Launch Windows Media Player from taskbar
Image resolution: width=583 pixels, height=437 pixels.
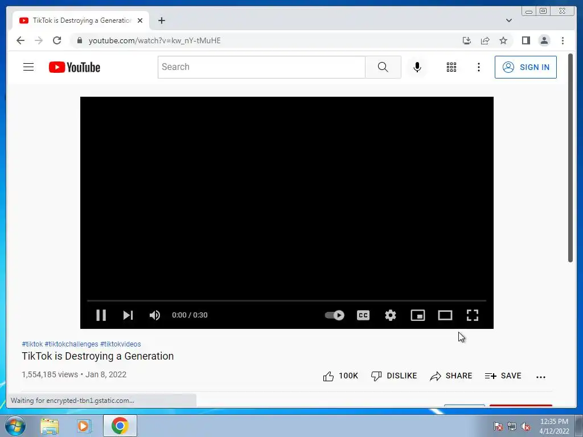point(84,426)
